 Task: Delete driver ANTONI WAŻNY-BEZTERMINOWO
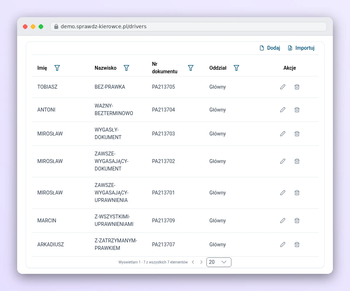tap(297, 110)
